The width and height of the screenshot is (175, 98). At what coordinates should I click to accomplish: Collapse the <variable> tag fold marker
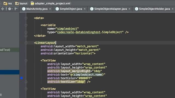[26, 25]
